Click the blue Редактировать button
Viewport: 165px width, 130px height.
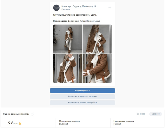click(82, 91)
